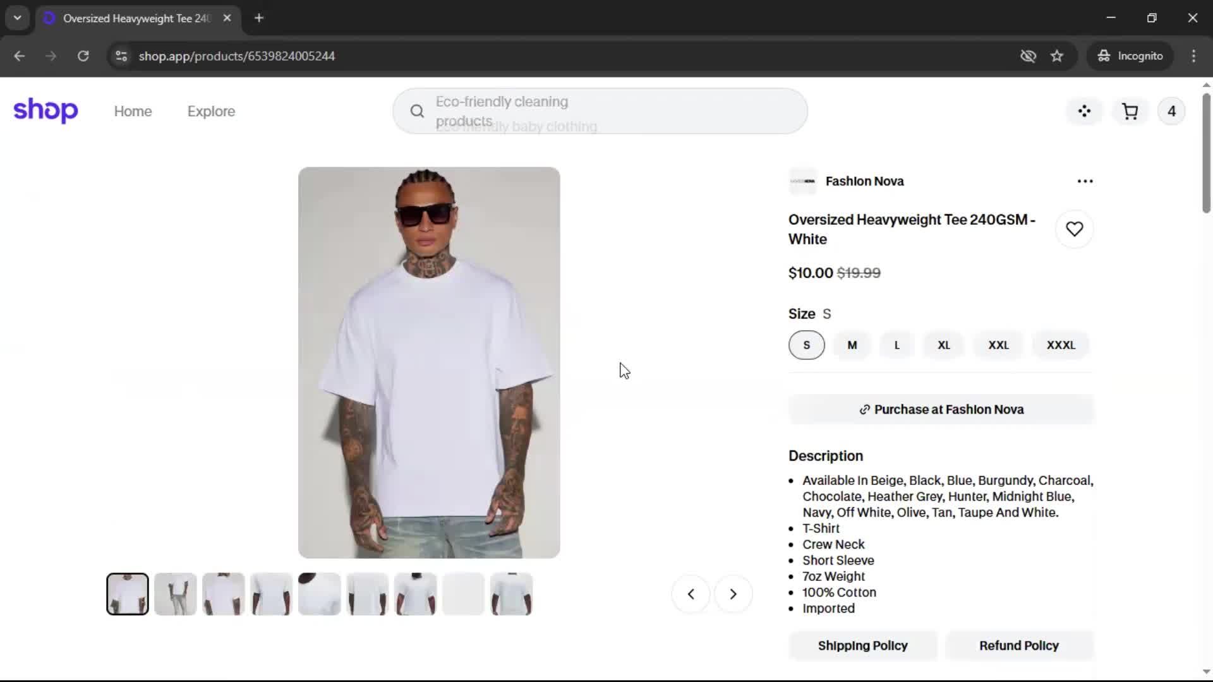
Task: Bookmark this page with the star icon
Action: (x=1057, y=56)
